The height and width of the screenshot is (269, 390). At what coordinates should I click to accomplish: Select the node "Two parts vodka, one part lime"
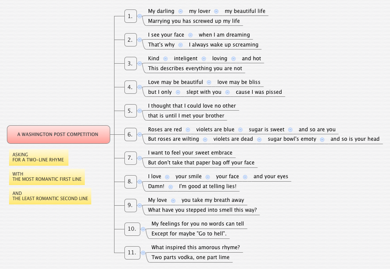point(191,257)
